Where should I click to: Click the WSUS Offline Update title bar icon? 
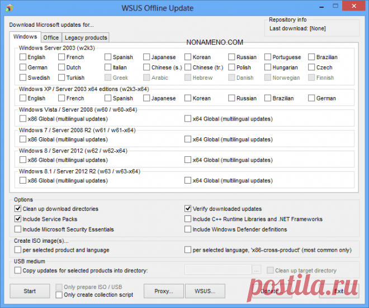click(x=10, y=8)
